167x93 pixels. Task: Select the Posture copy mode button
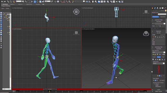(154, 57)
